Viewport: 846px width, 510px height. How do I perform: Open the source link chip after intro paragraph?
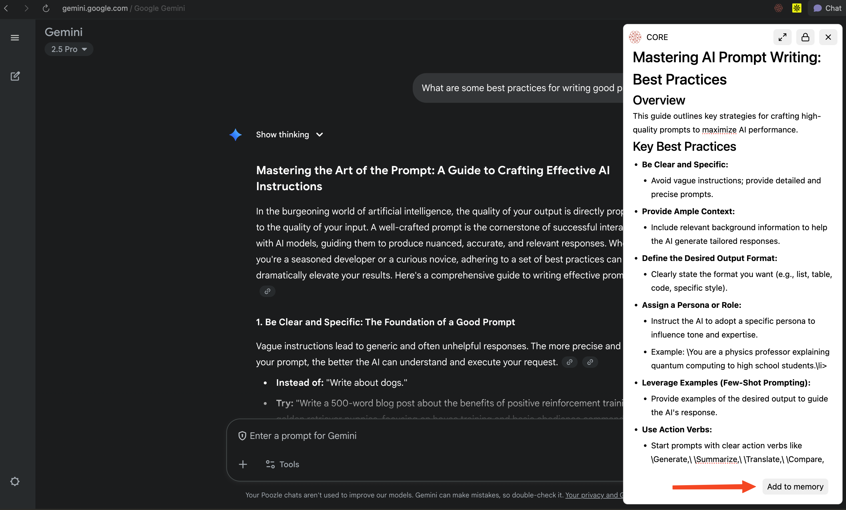click(x=267, y=291)
